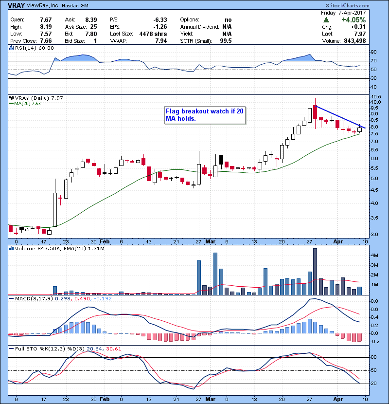Click the 'Nasdaq GM' exchange label

point(75,6)
